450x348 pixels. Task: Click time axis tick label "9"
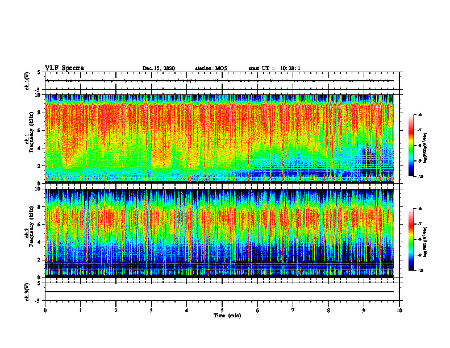(x=364, y=310)
